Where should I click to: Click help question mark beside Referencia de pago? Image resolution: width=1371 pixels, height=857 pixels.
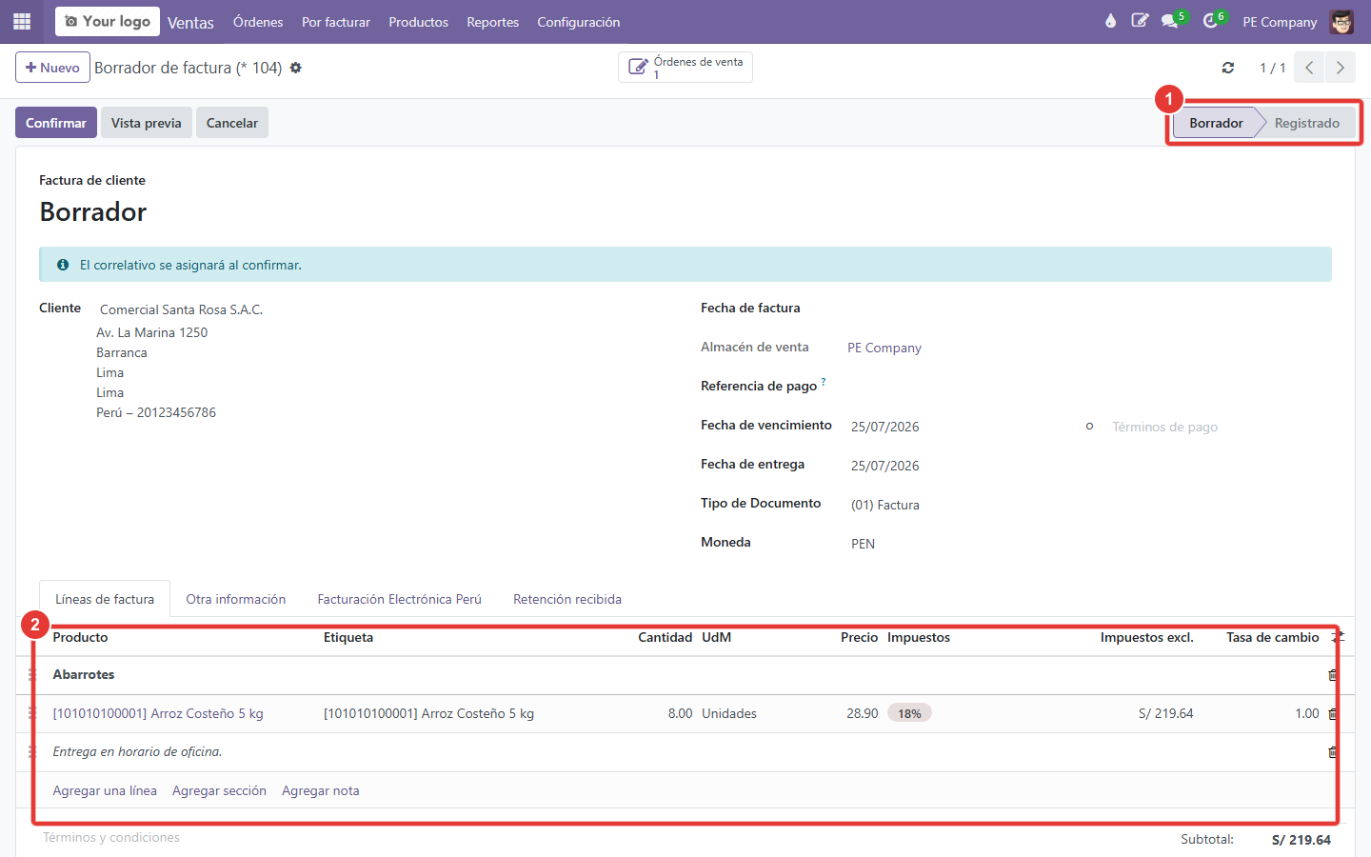point(824,382)
